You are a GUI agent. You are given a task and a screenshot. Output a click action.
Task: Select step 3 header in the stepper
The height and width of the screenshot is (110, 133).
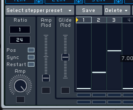(x=114, y=20)
